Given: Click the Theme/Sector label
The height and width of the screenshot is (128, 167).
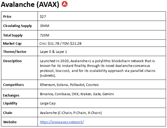Looking at the screenshot, I should point(15,52).
